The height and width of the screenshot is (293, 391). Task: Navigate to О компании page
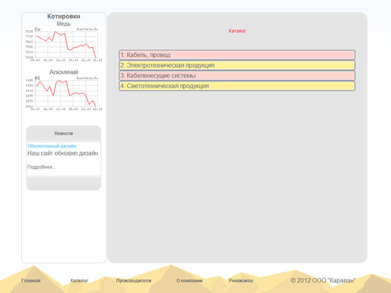pos(190,280)
